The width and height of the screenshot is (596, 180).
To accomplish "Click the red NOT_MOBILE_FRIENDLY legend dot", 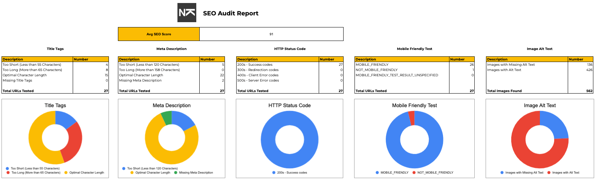I will point(414,172).
